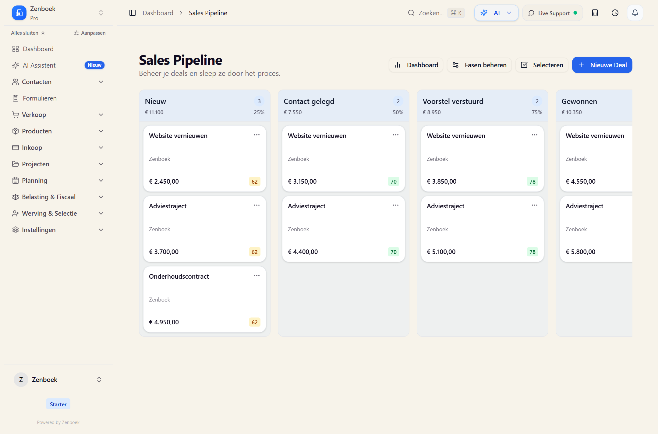658x434 pixels.
Task: Open options on Contact gelegd Adviestraject card
Action: pos(395,205)
